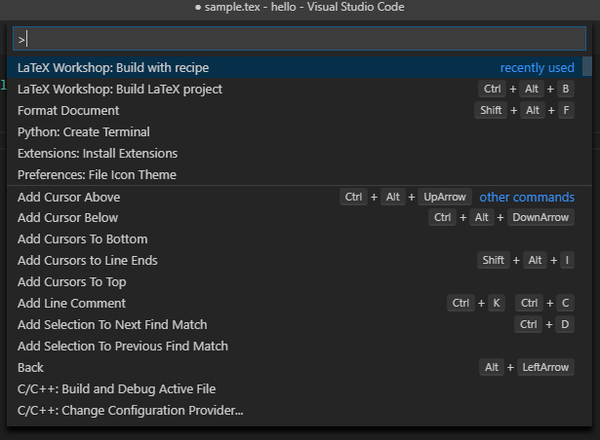
Task: Choose Add Selection To Previous Find Match
Action: (122, 347)
